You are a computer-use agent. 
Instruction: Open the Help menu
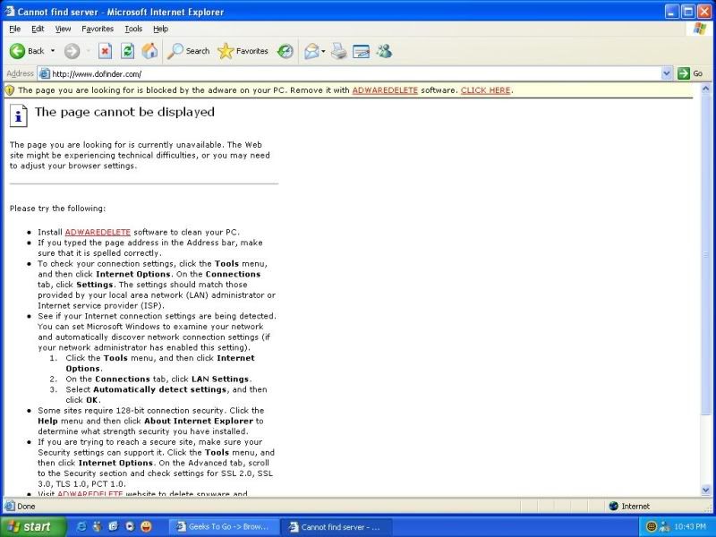(160, 29)
